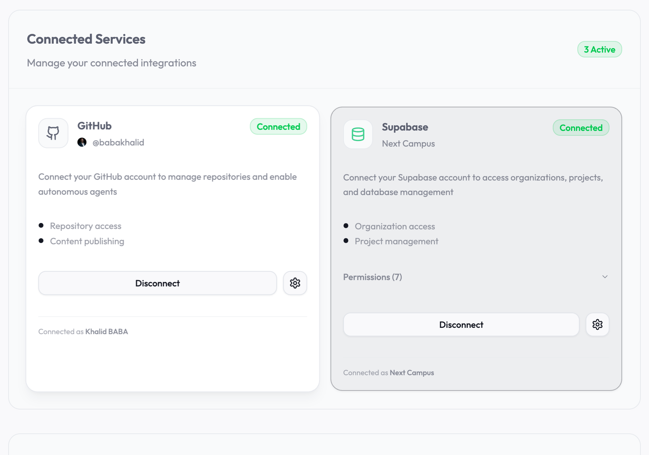The image size is (649, 455).
Task: Click Next Campus subtitle under Supabase
Action: (x=408, y=144)
